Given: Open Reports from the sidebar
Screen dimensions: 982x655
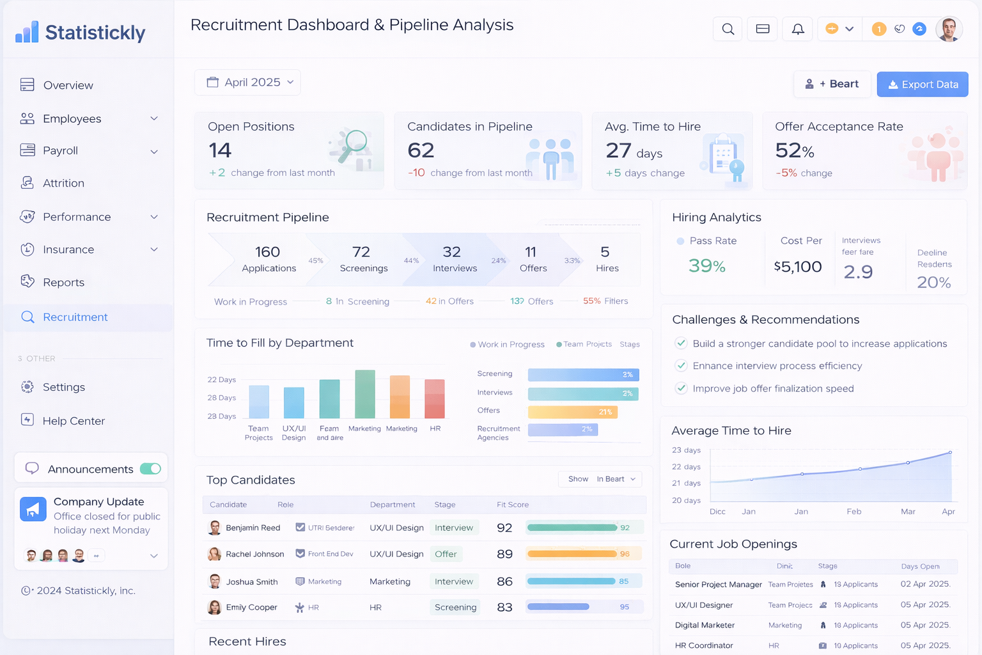Looking at the screenshot, I should (63, 282).
